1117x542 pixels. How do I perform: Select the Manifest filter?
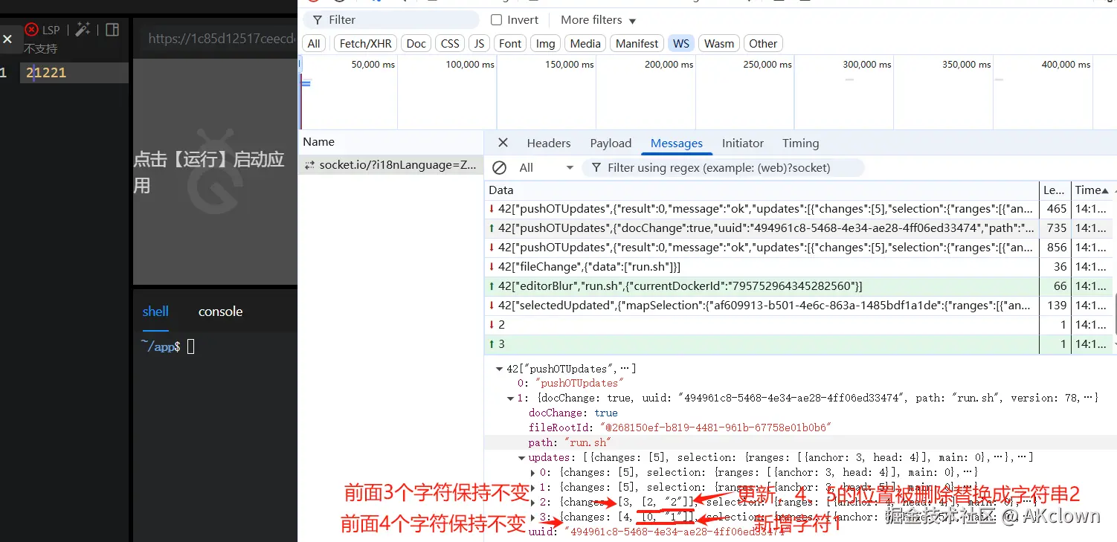(637, 44)
